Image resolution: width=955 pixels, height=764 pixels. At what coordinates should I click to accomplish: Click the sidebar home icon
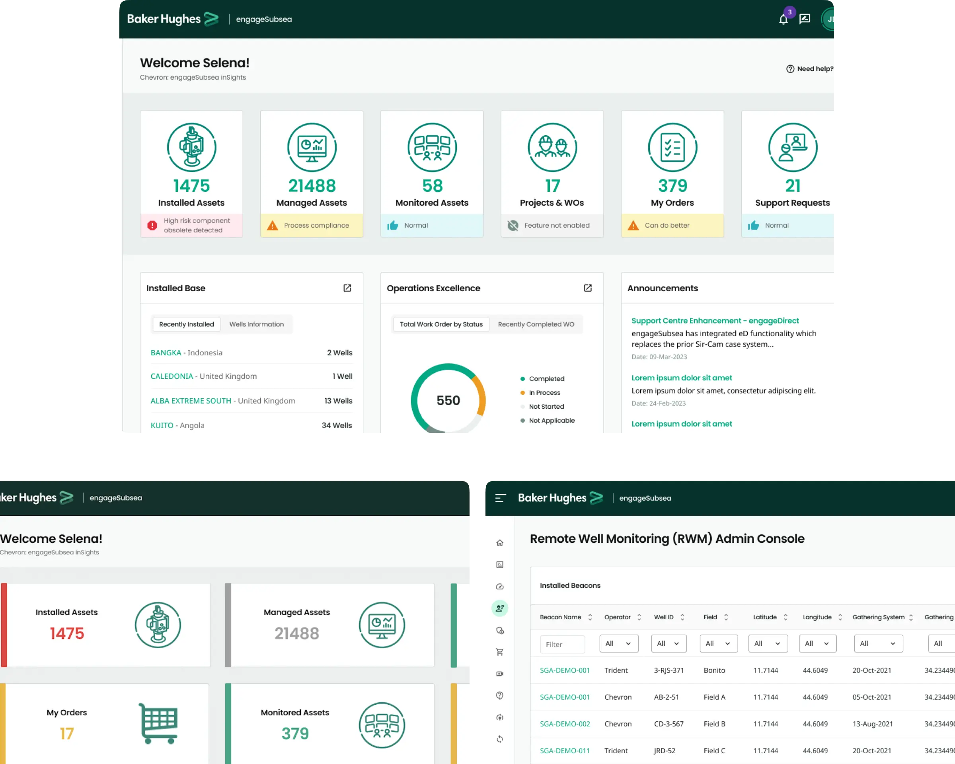tap(500, 542)
